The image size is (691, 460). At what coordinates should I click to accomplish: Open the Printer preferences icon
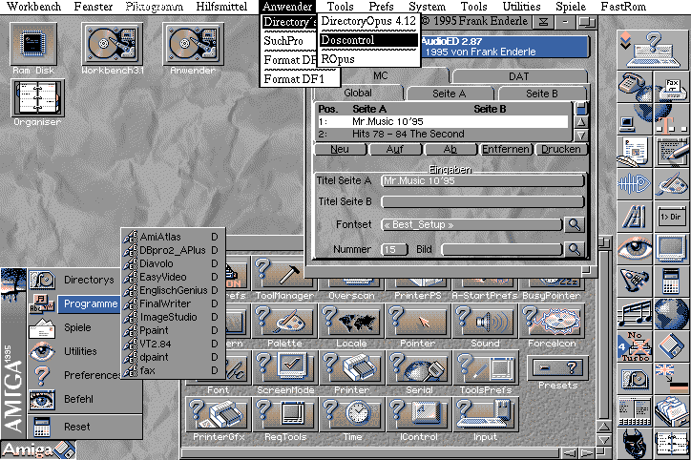tap(351, 368)
